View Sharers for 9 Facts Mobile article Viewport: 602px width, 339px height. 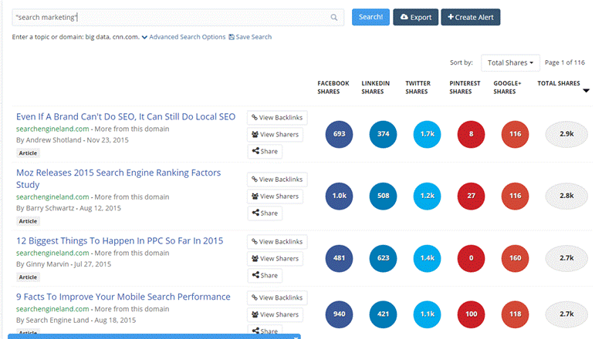276,314
